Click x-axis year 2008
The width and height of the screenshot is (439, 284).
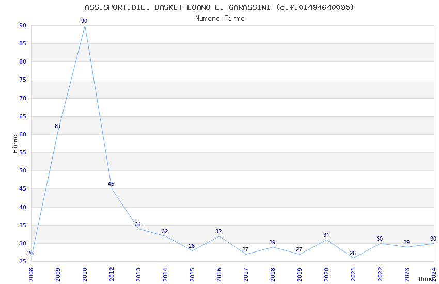31,275
